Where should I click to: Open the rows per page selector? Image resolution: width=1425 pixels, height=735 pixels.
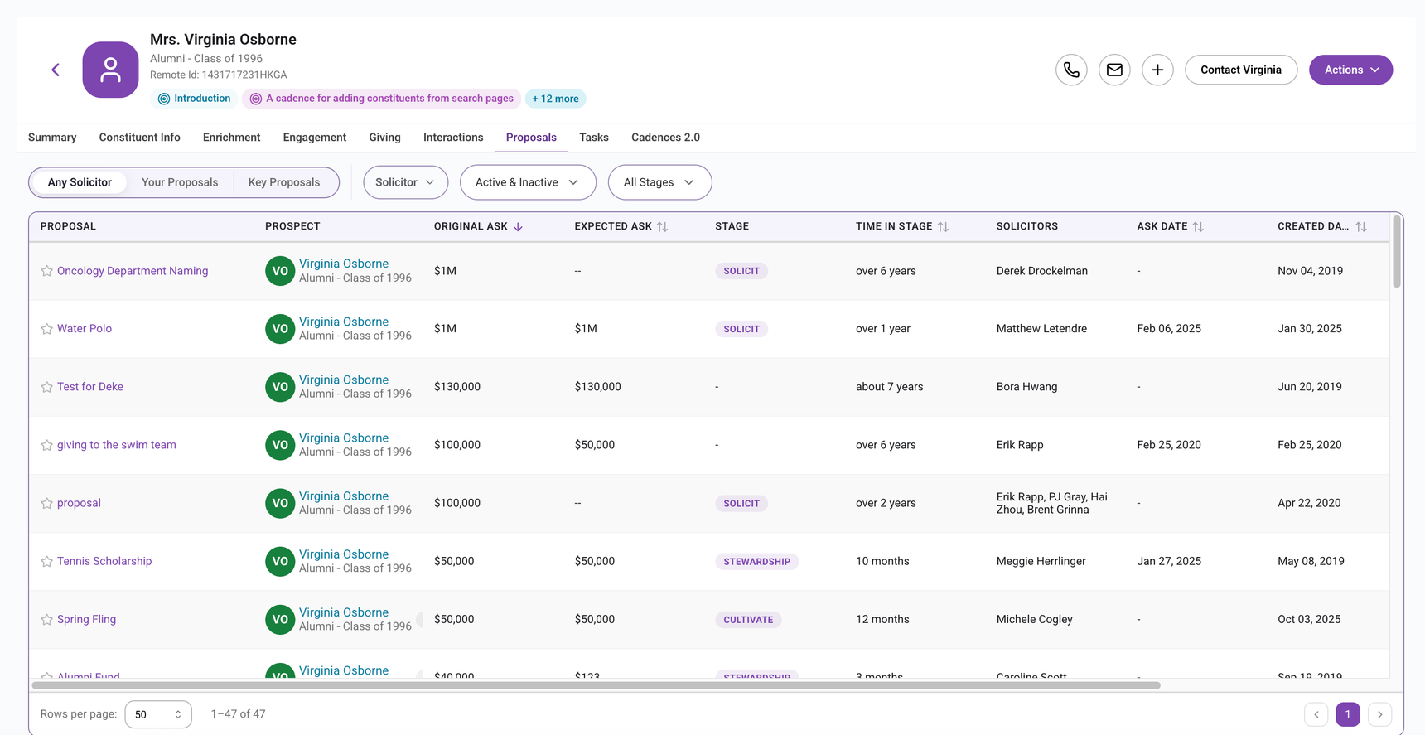[x=158, y=714]
